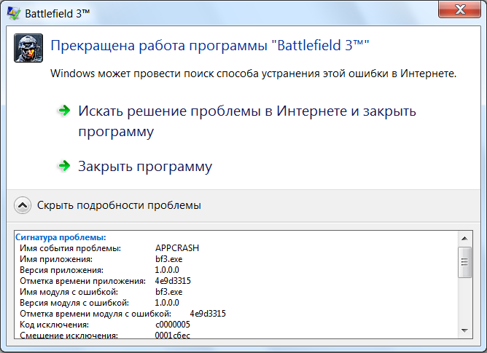Click 'Версия приложения:' label
The image size is (487, 353).
tap(61, 270)
